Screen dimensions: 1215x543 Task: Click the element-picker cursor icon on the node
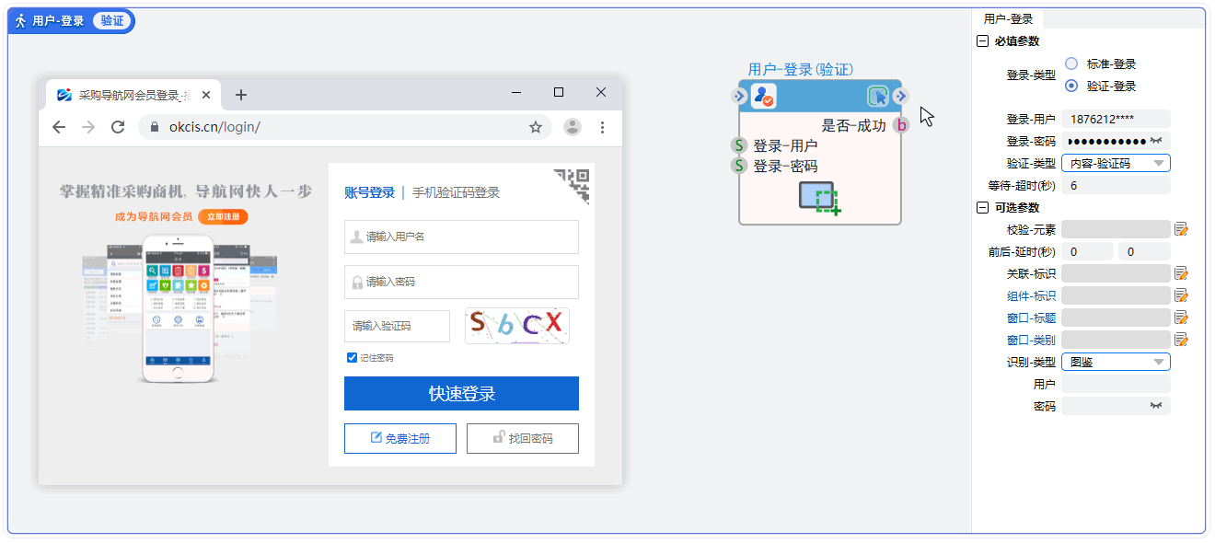pos(880,96)
